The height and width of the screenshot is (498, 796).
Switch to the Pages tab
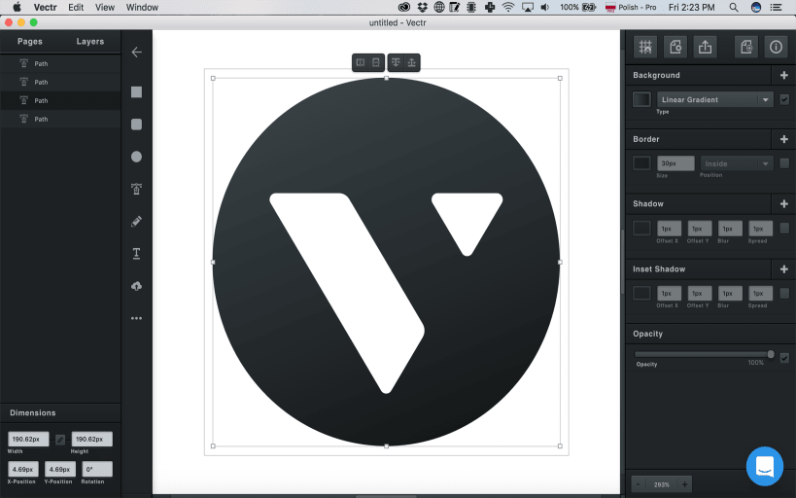coord(30,42)
